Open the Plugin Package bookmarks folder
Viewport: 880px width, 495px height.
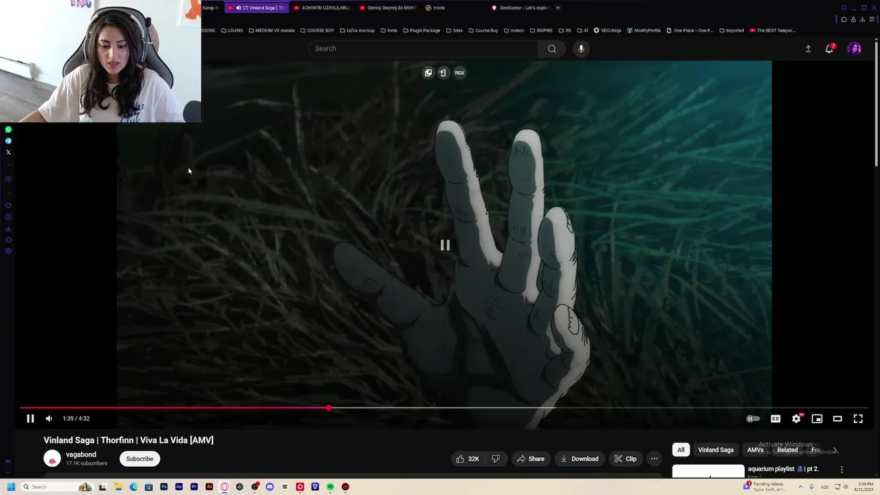(421, 31)
